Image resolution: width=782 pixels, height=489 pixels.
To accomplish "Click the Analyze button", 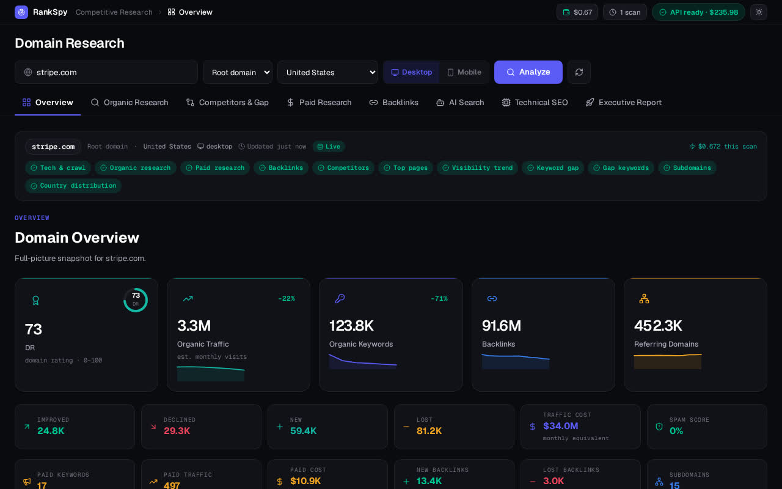I will coord(528,72).
